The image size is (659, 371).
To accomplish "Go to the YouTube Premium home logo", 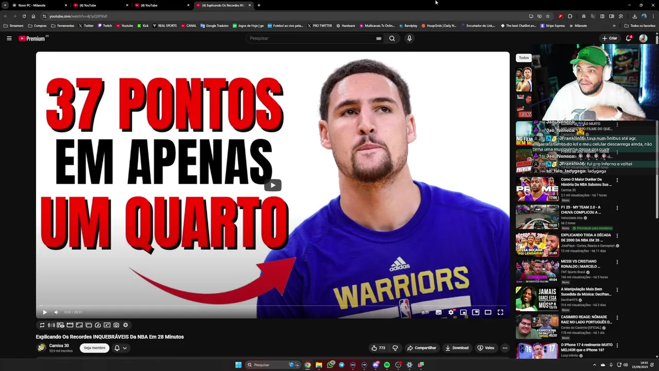I will click(33, 38).
